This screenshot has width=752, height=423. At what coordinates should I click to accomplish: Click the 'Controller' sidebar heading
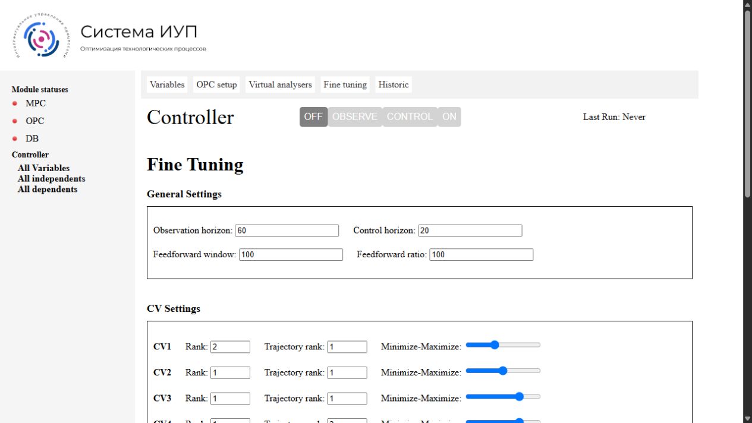coord(30,155)
